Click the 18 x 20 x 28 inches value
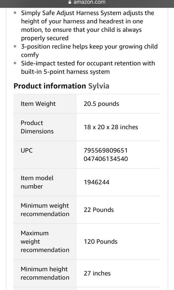Viewport: 174px width, 290px height. [111, 127]
